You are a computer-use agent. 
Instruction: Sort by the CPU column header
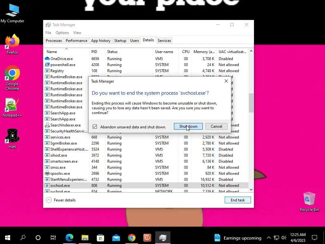tap(185, 52)
